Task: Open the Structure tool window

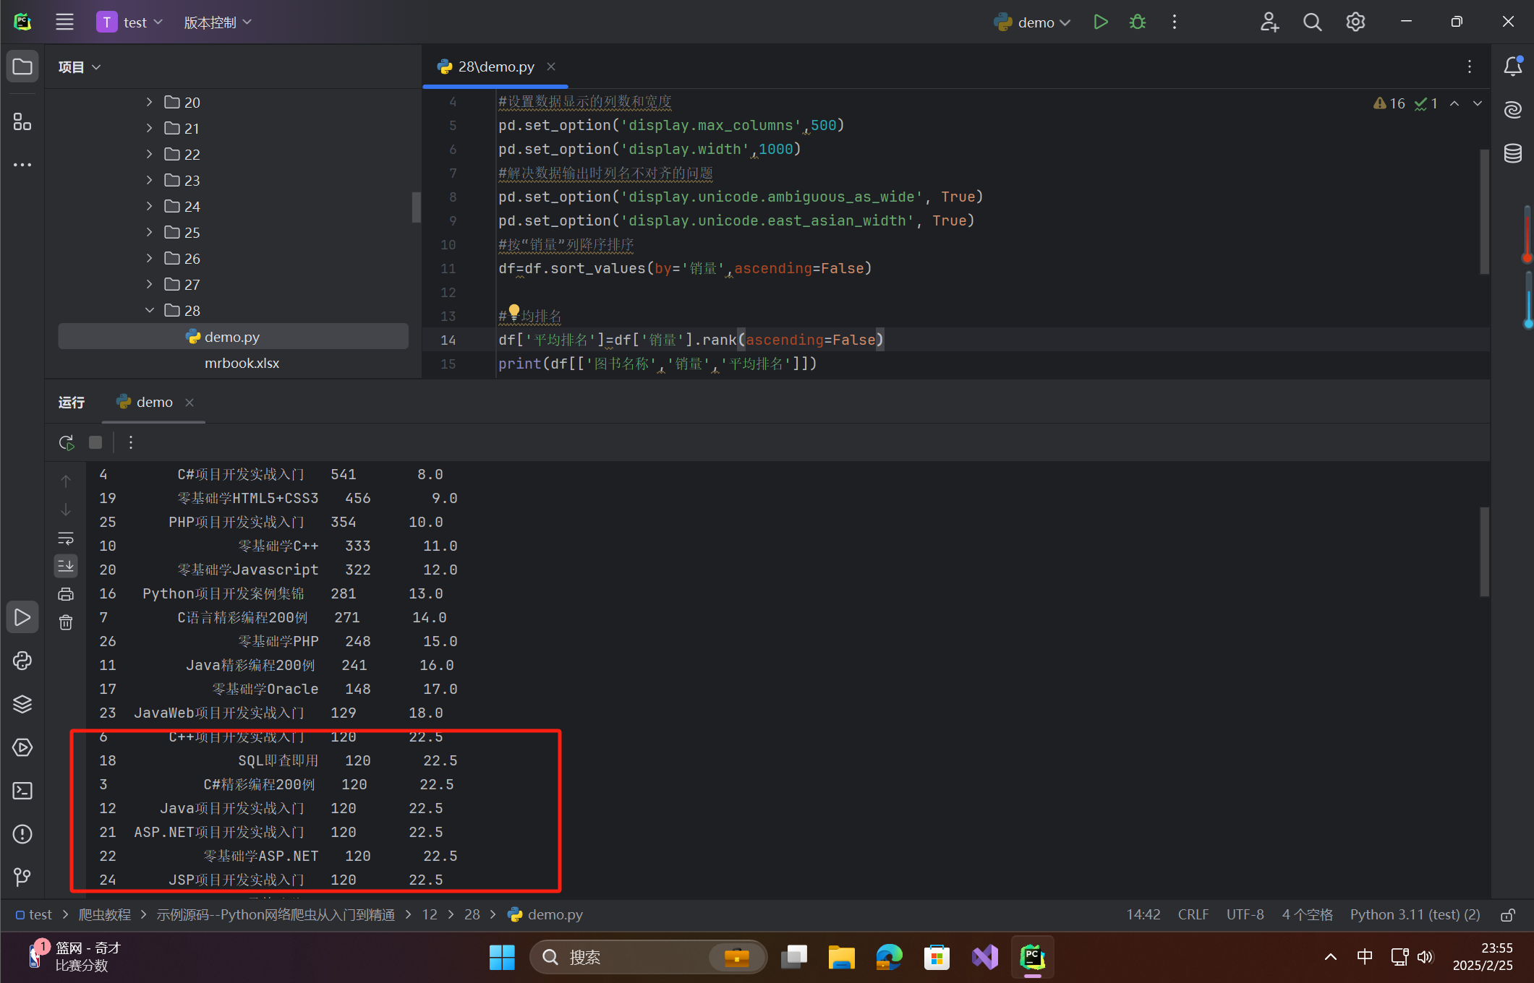Action: [22, 121]
